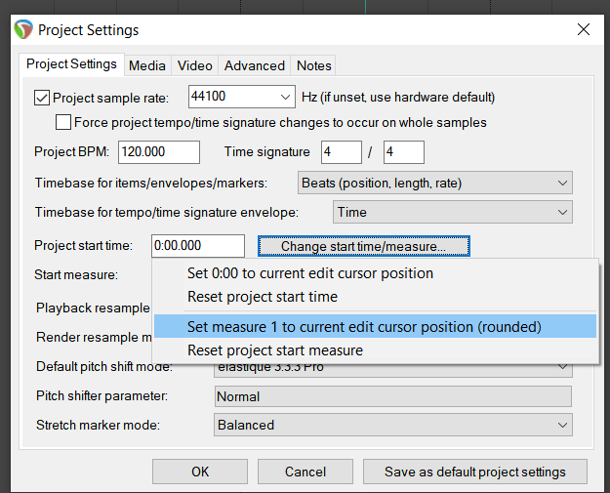Open the tempo envelope timebase dropdown
The width and height of the screenshot is (610, 493).
[x=562, y=212]
